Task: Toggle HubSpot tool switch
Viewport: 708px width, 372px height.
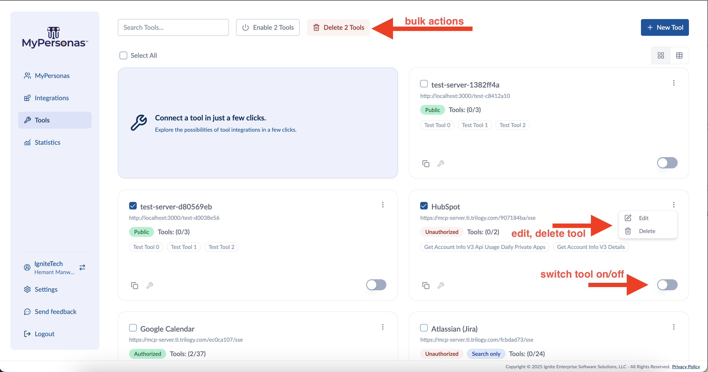Action: [x=667, y=285]
